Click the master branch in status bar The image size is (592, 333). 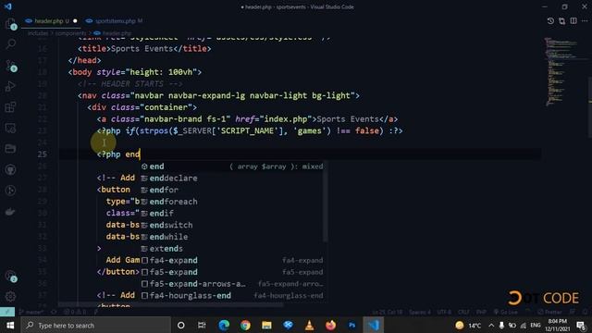(x=32, y=312)
